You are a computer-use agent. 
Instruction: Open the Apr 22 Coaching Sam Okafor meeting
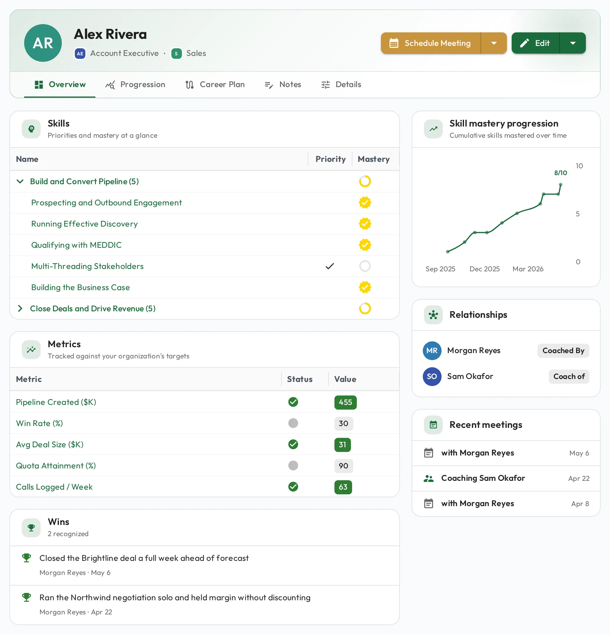[x=506, y=478]
